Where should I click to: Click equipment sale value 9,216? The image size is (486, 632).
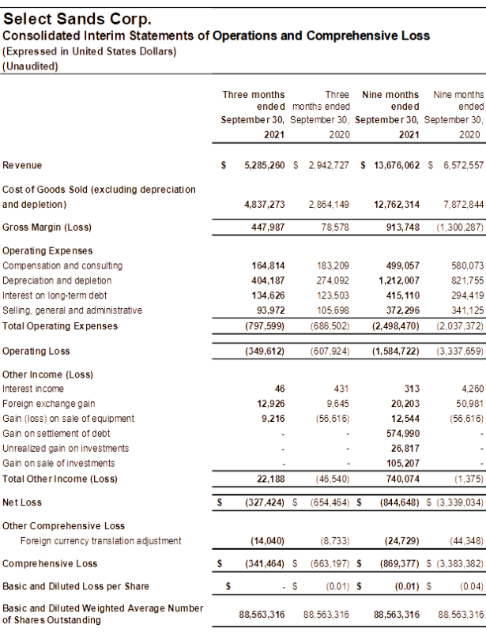click(273, 419)
